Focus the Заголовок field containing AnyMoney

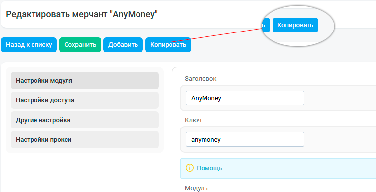click(x=245, y=98)
